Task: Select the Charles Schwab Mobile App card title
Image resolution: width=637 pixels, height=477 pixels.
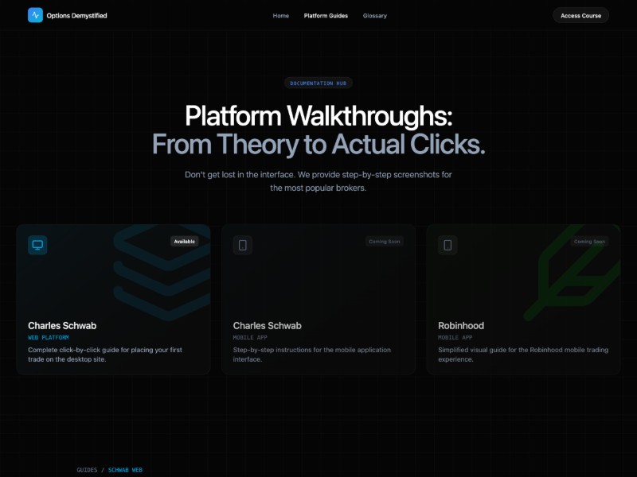Action: tap(267, 326)
